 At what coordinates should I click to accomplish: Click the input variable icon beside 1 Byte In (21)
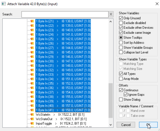pyautogui.click(x=32, y=21)
